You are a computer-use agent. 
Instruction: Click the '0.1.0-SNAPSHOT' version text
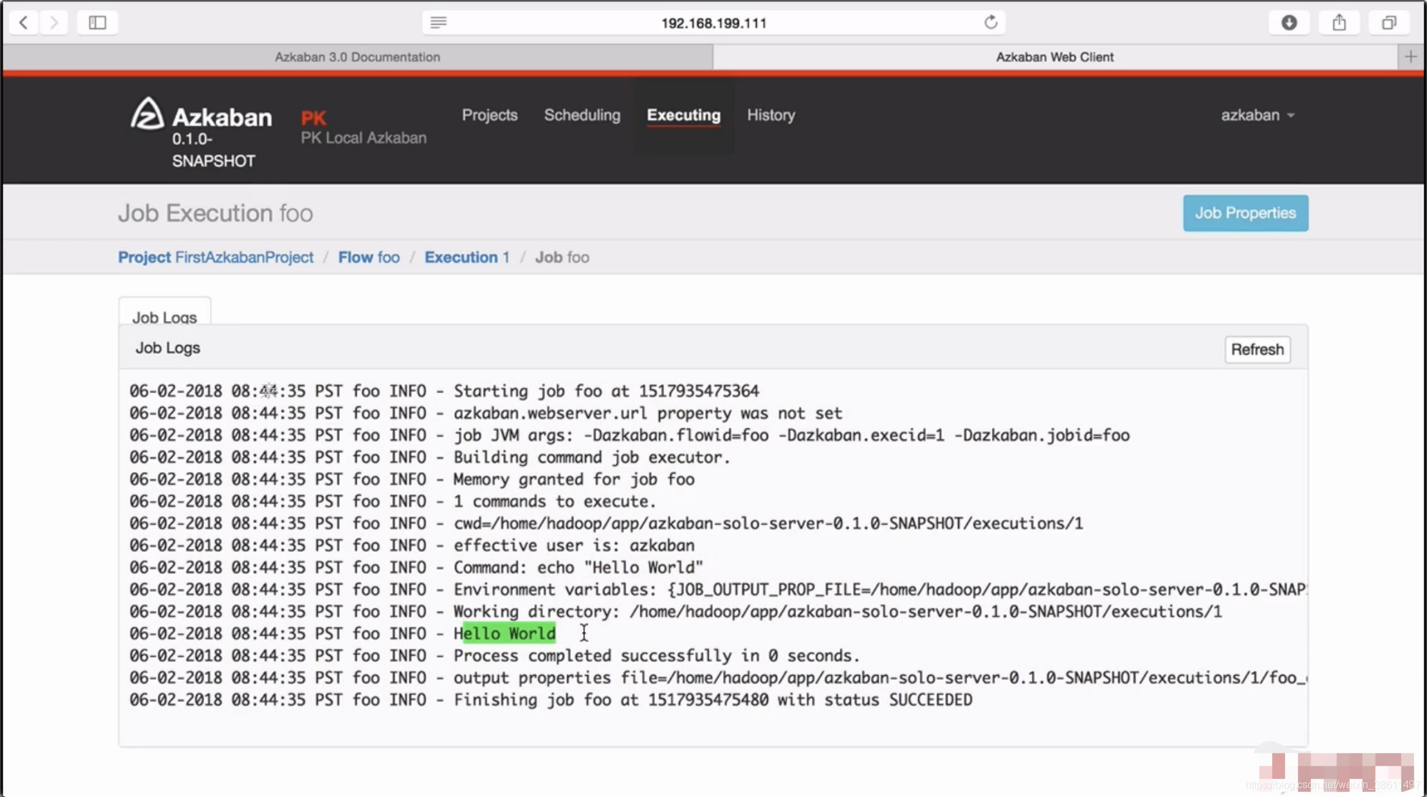(x=214, y=150)
